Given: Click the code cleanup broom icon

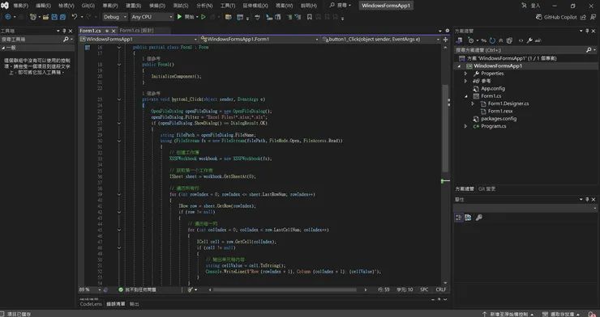Looking at the screenshot, I should (191, 290).
